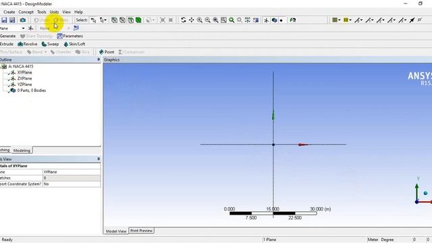Switch to the Modeling tab
432x243 pixels.
point(22,151)
